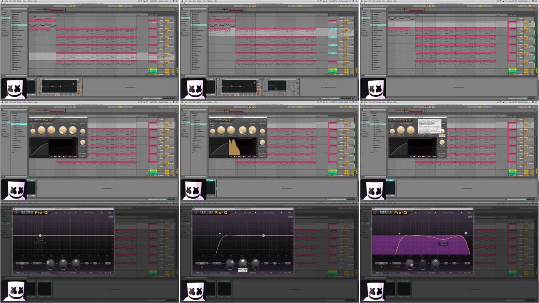Select blue band node on high-pass Pro-Q curve
The image size is (539, 303).
(x=263, y=235)
